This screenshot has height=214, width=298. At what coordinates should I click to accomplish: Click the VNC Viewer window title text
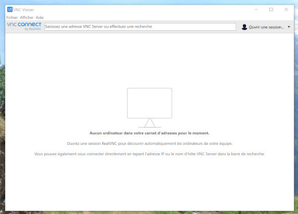pos(23,10)
